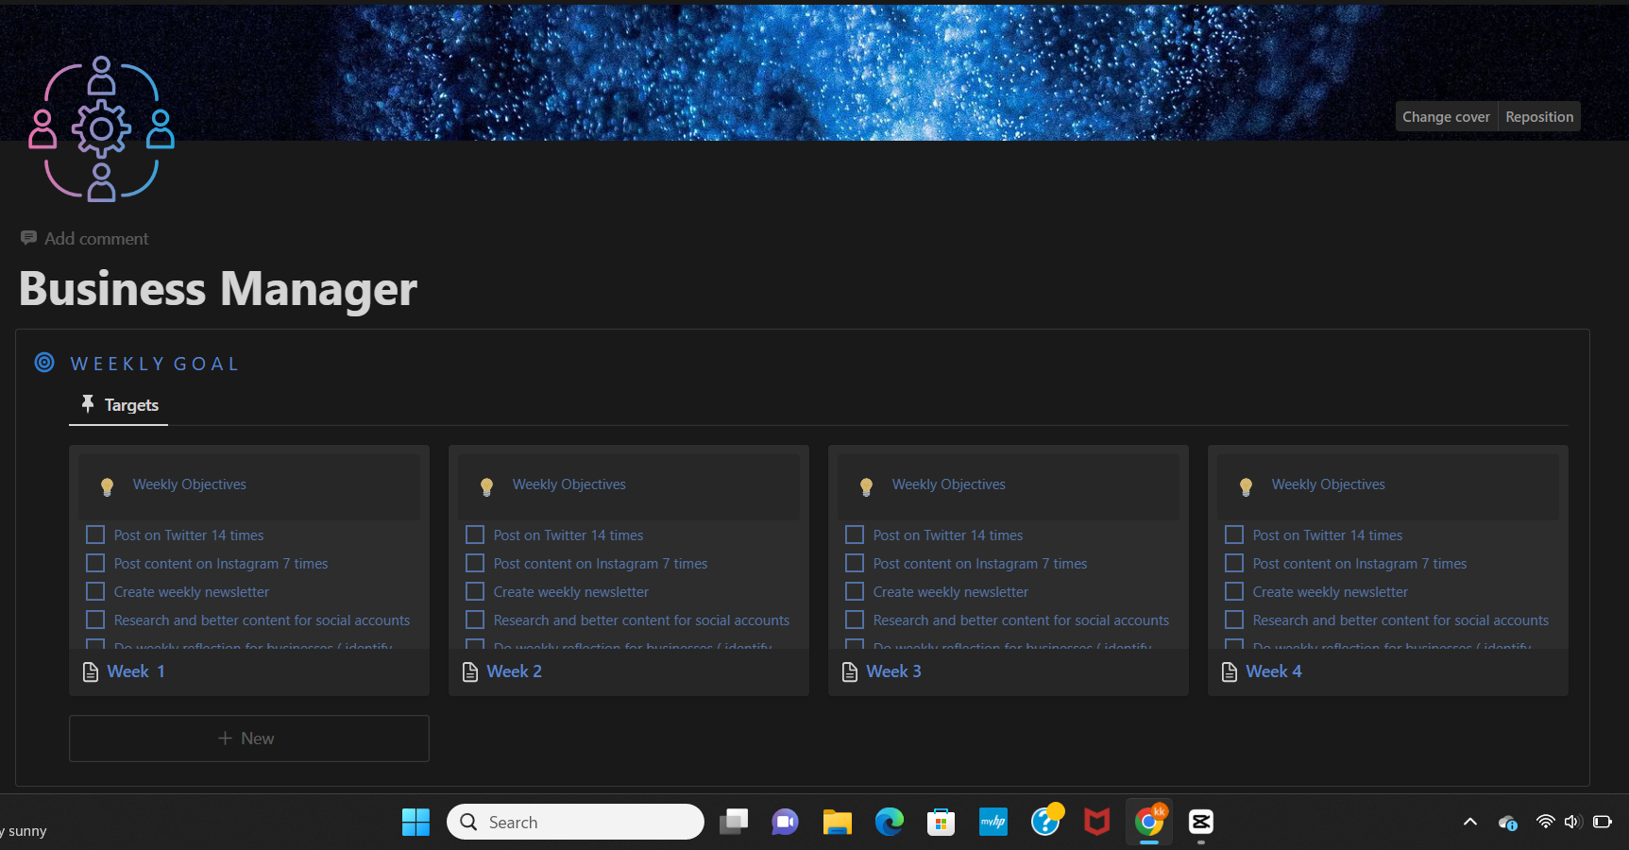
Task: Open the Week 1 page
Action: tap(136, 671)
